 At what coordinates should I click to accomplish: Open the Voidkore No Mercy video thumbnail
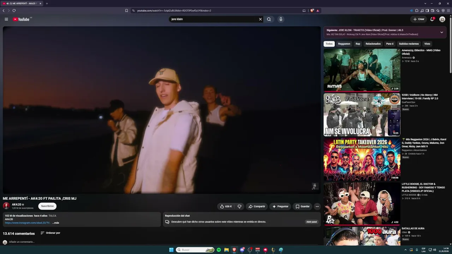pos(362,115)
